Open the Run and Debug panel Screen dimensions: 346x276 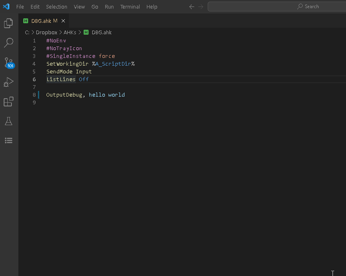9,82
